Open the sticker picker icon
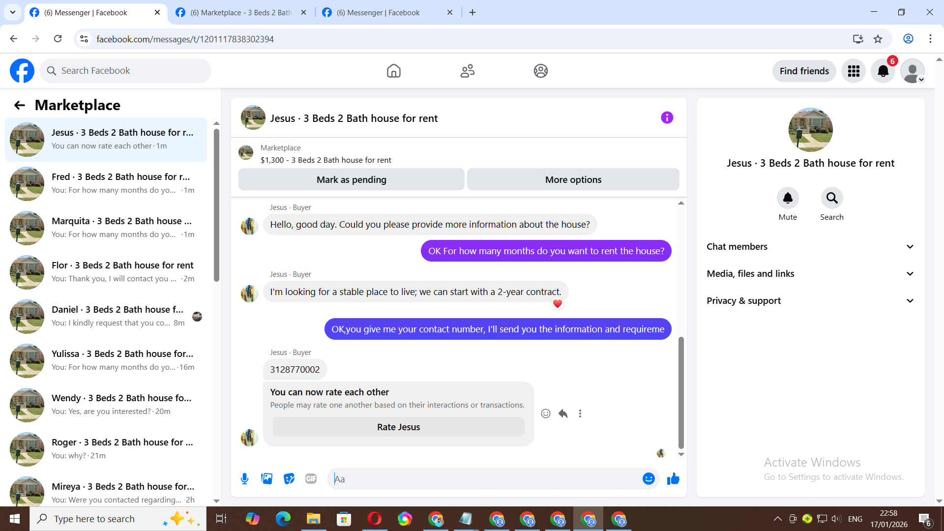Image resolution: width=944 pixels, height=531 pixels. click(289, 478)
